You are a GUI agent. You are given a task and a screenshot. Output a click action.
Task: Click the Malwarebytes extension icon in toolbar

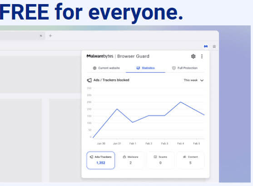pyautogui.click(x=206, y=46)
